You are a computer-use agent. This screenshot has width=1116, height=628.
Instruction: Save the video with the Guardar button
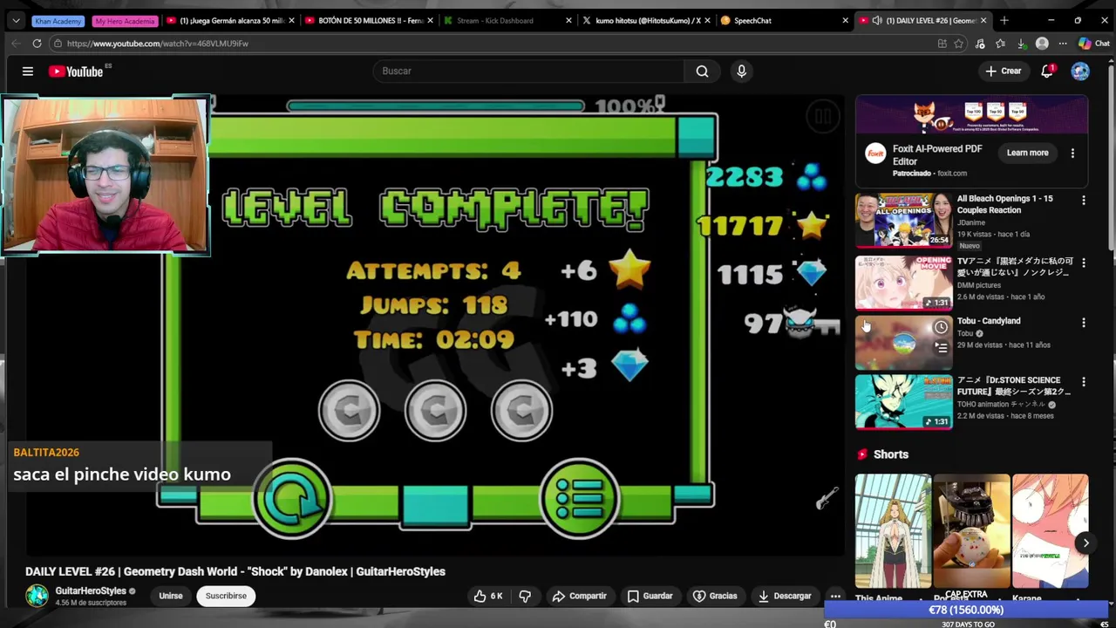[x=650, y=596]
